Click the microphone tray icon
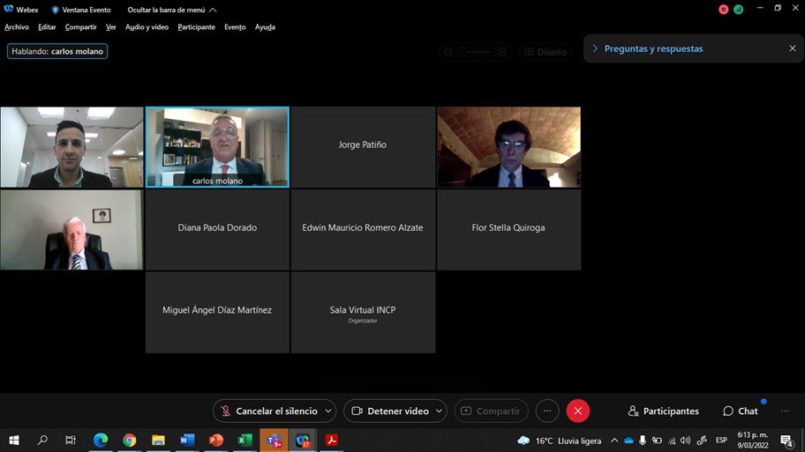This screenshot has height=452, width=805. (643, 441)
